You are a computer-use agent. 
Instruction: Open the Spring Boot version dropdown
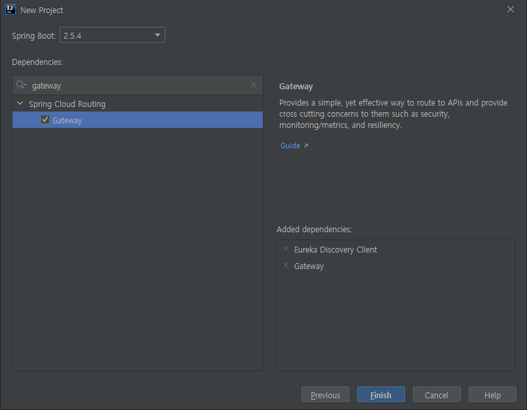tap(113, 35)
